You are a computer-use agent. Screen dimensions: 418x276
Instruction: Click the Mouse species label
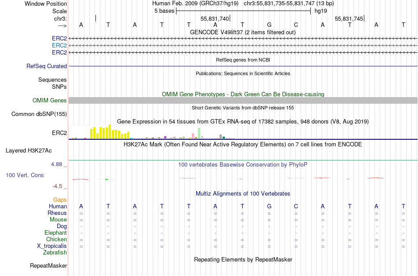click(x=58, y=220)
